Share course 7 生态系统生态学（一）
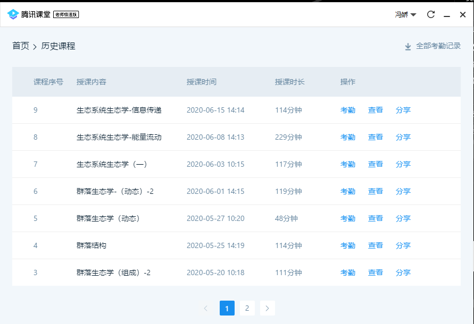This screenshot has width=474, height=324. [x=403, y=164]
